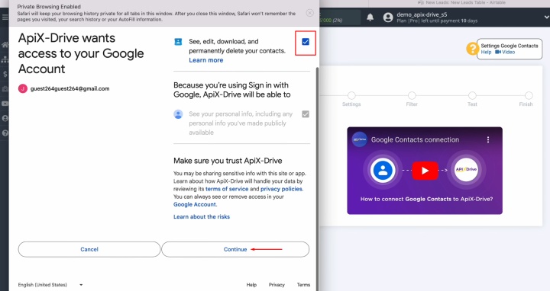Screen dimensions: 550x291
Task: Click the ApiX-Drive channel logo on video
Action: (359, 139)
